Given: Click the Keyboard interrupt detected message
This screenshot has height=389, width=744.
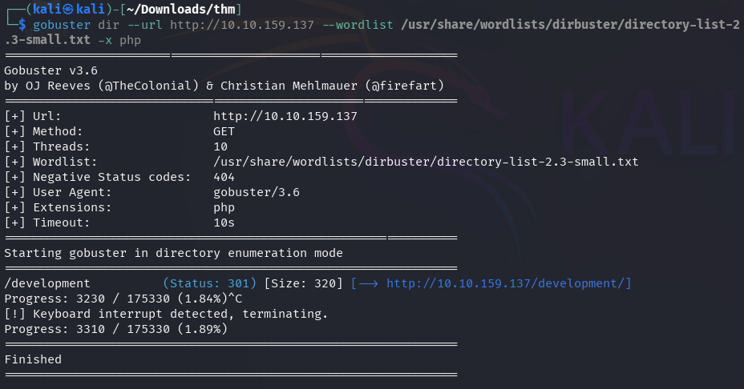Looking at the screenshot, I should point(166,314).
